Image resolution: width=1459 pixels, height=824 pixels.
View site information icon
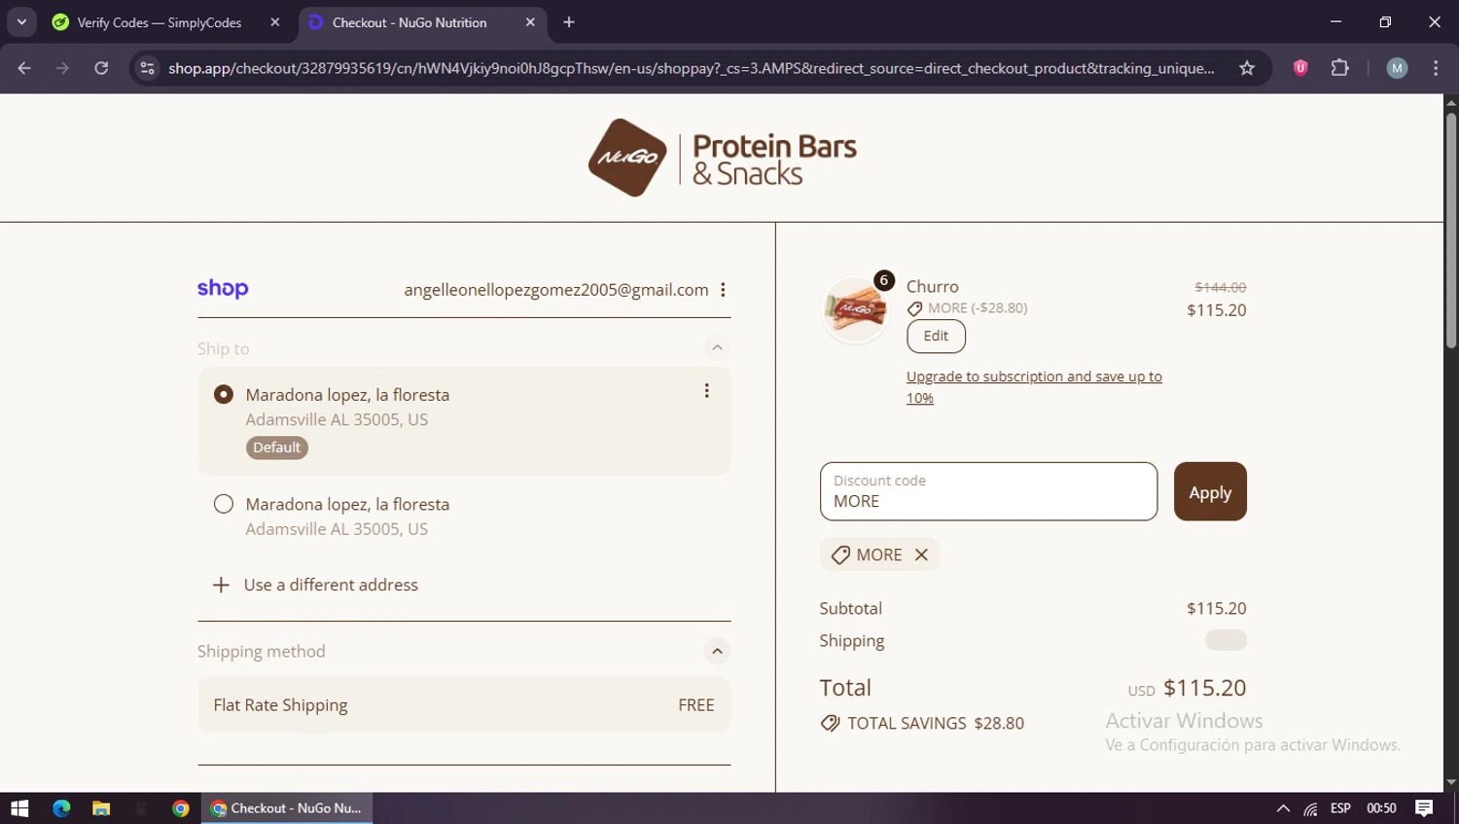click(147, 68)
